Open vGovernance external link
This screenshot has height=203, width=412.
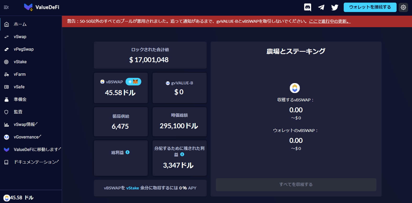pos(27,137)
